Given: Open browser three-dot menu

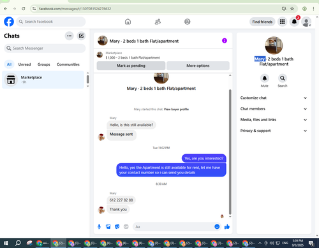Looking at the screenshot, I should [x=313, y=9].
